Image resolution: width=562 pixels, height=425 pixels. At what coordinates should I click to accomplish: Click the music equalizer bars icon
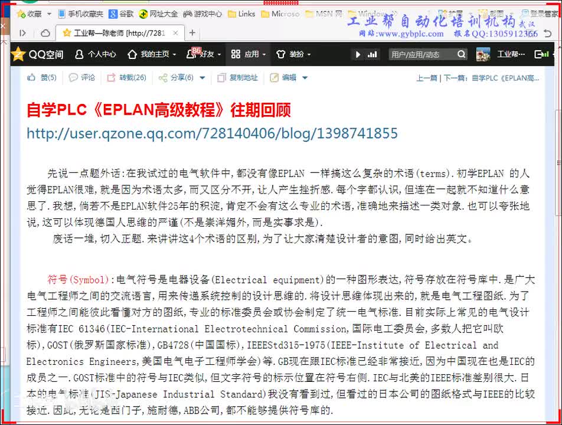(x=373, y=54)
